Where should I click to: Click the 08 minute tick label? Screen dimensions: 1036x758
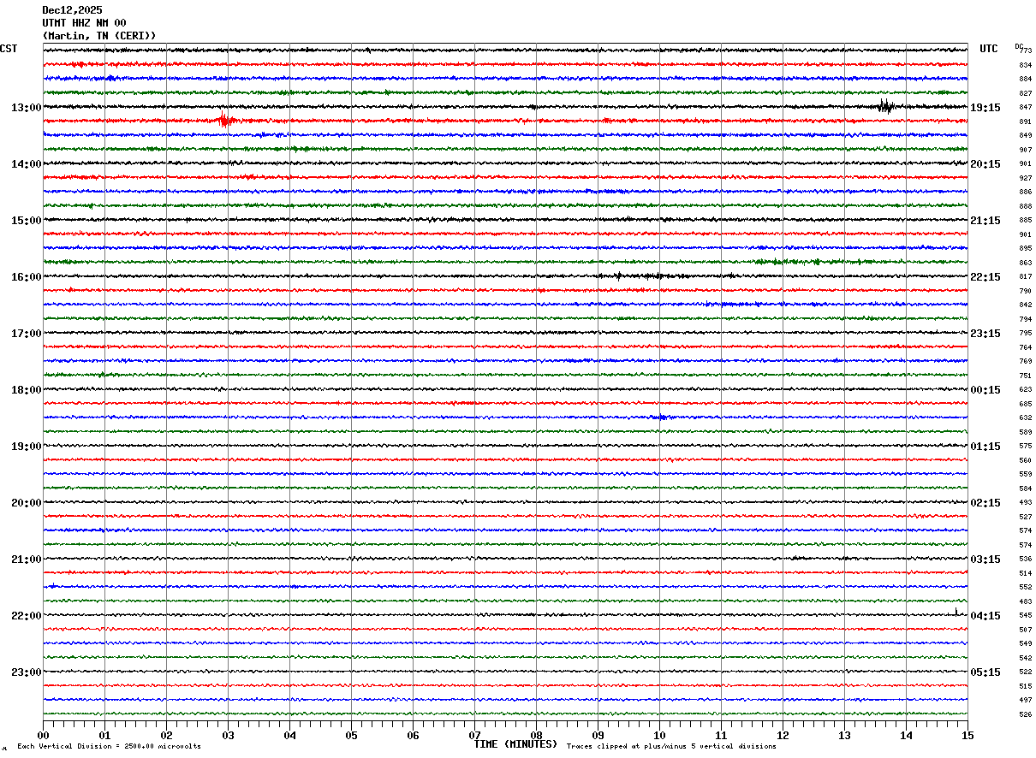[x=536, y=735]
